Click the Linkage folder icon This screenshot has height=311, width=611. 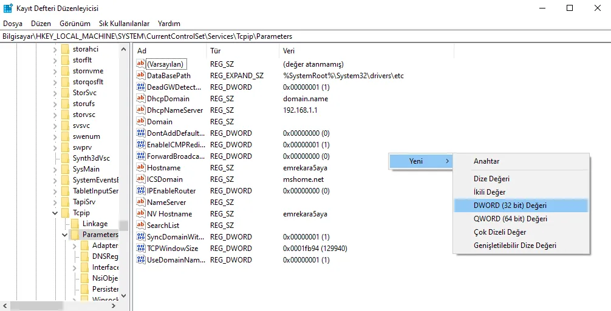[x=75, y=224]
